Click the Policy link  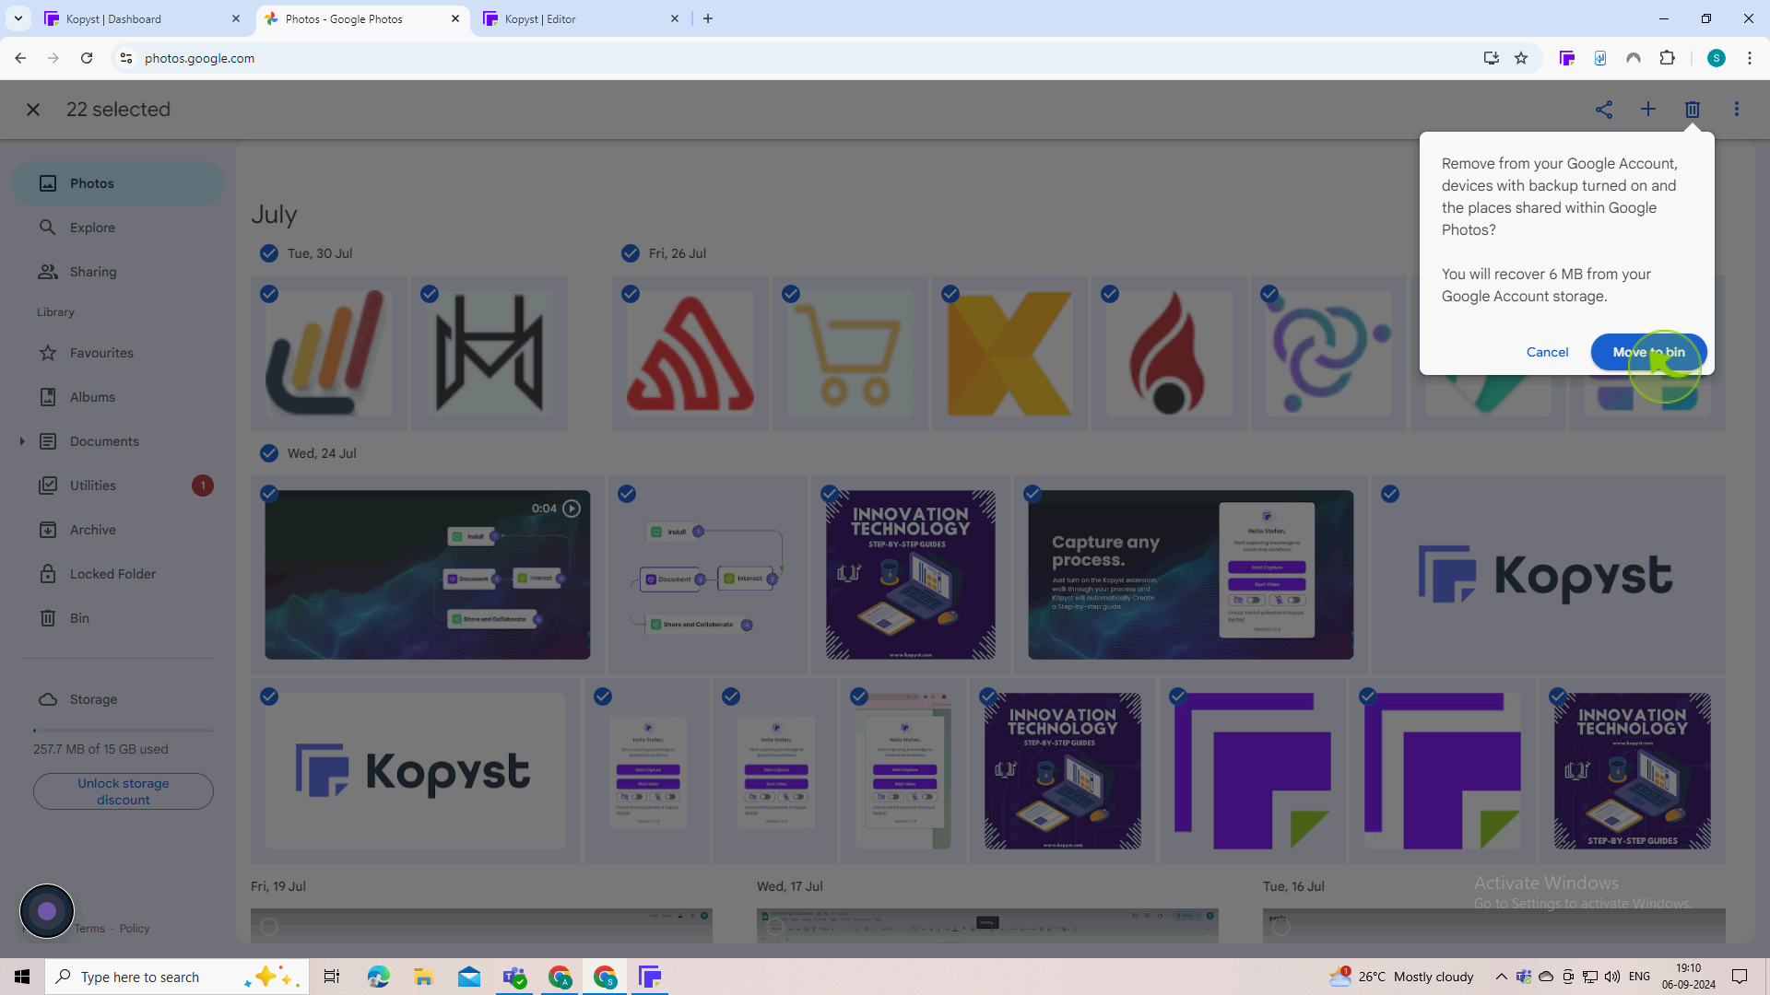point(135,929)
